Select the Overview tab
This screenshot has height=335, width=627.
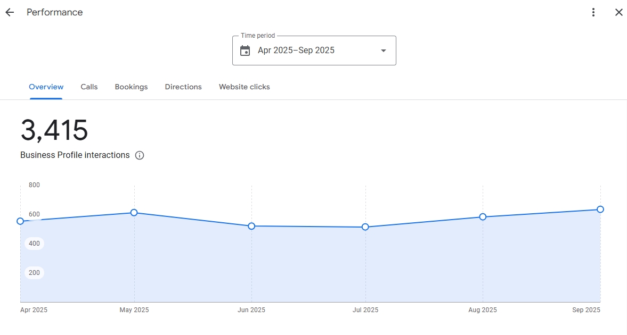46,87
